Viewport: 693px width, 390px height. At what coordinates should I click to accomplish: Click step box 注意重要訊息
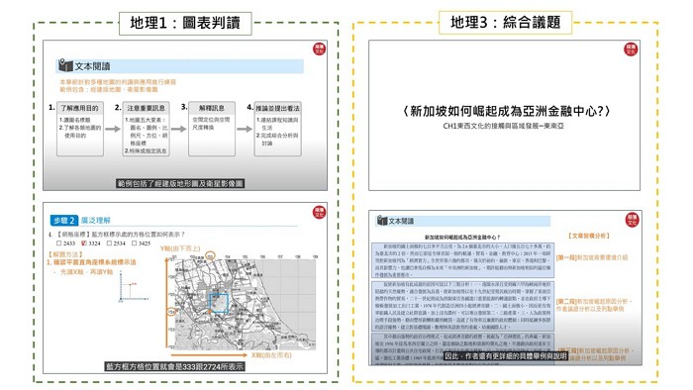click(146, 129)
